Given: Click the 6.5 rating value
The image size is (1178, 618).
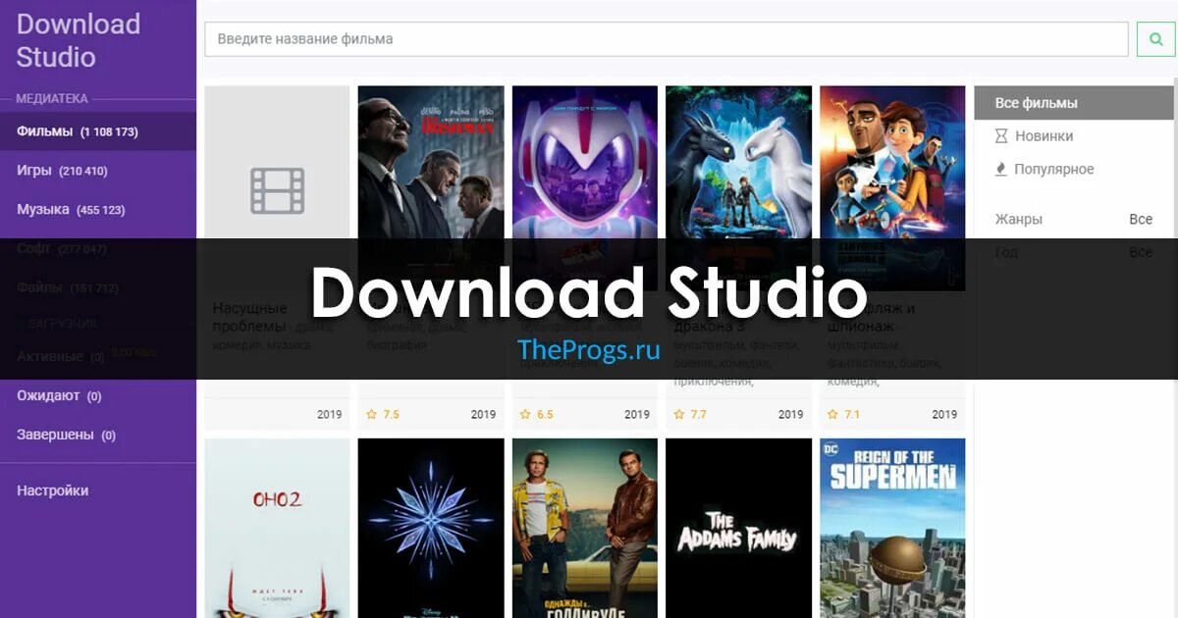Looking at the screenshot, I should 545,415.
